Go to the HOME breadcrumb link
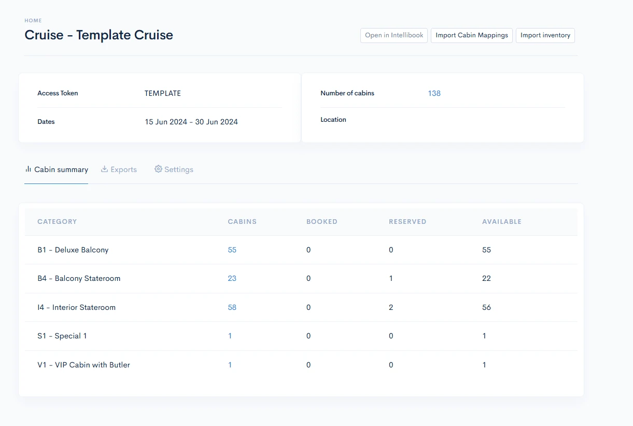Viewport: 633px width, 426px height. [x=33, y=21]
